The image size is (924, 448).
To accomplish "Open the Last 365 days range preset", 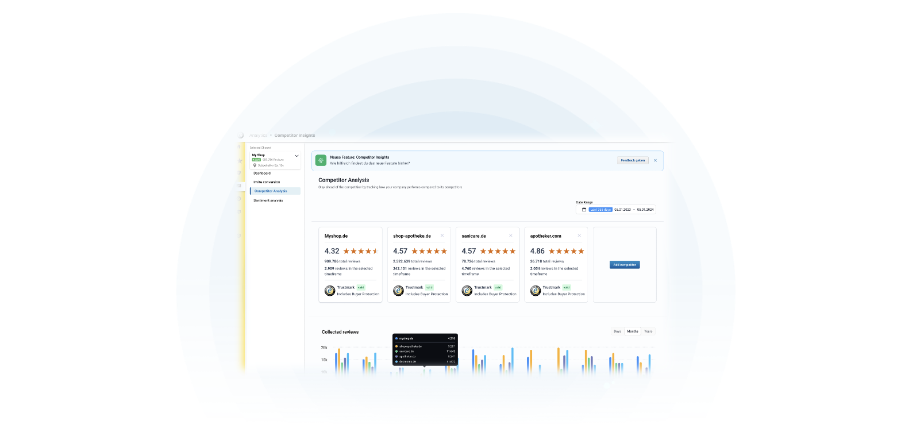I will (x=600, y=210).
